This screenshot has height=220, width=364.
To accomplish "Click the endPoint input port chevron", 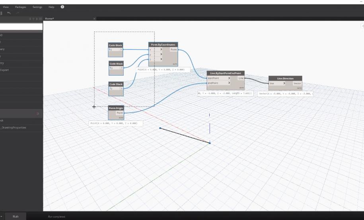I will pyautogui.click(x=229, y=83).
